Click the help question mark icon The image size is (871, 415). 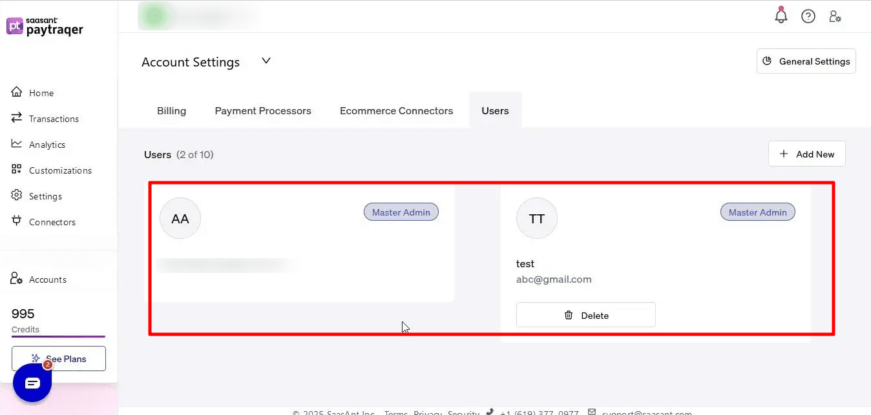point(808,15)
